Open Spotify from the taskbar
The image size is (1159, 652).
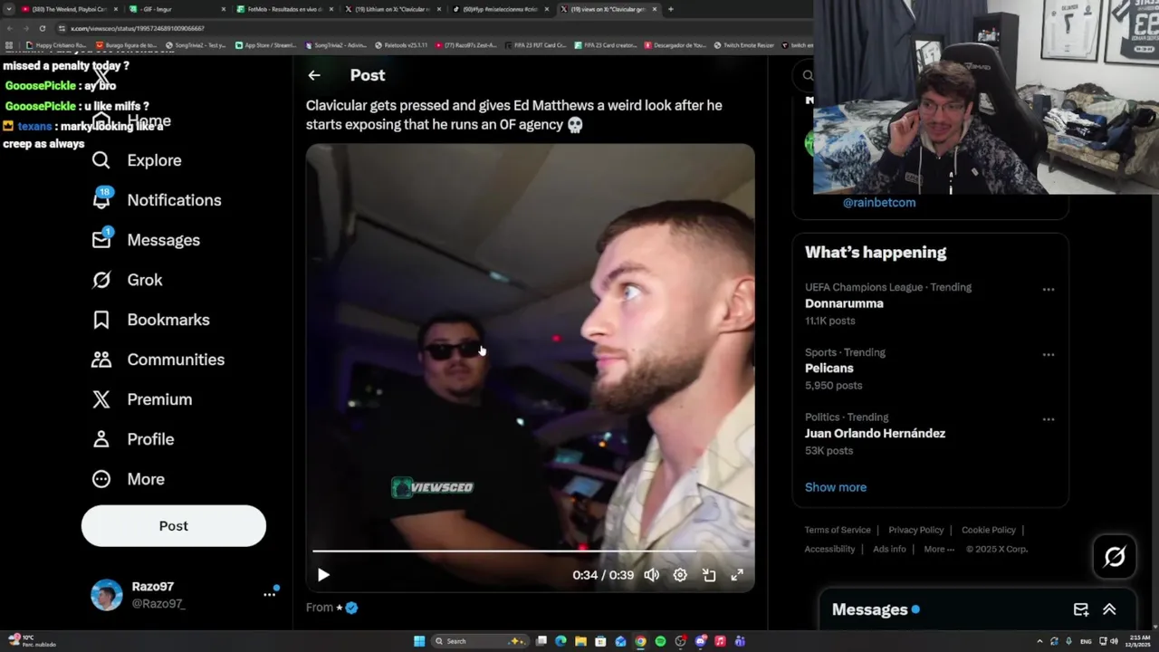[660, 641]
